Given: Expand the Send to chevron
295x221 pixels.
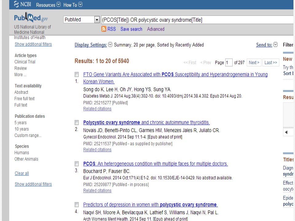Looking at the screenshot, I should coord(275,45).
